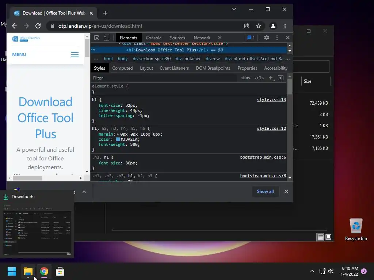Show hidden system tray icons
This screenshot has width=374, height=280.
pos(312,271)
